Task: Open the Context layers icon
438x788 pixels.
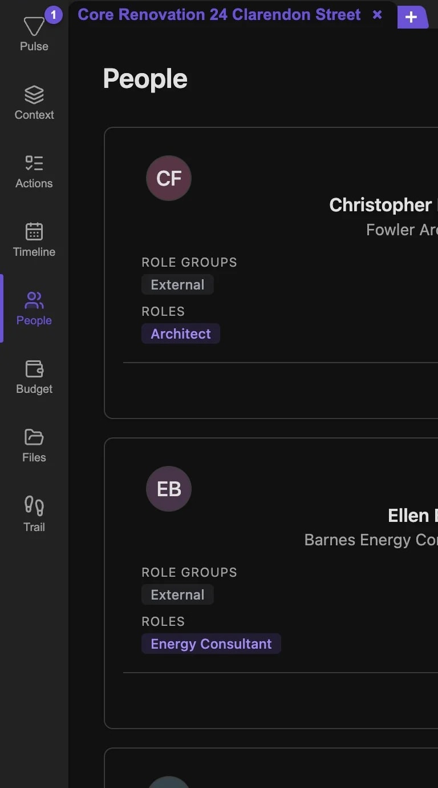Action: 34,95
